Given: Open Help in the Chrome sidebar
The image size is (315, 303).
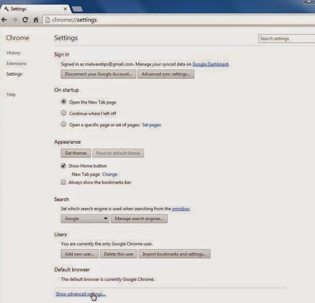Looking at the screenshot, I should pyautogui.click(x=11, y=95).
